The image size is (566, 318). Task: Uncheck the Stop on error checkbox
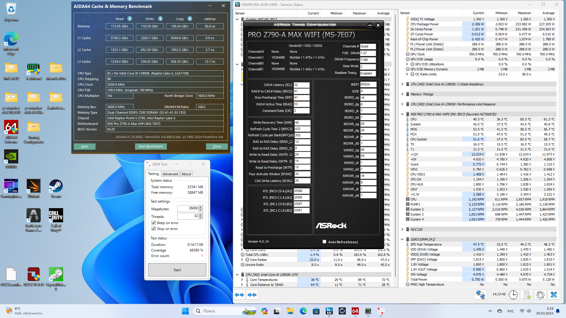tap(154, 229)
